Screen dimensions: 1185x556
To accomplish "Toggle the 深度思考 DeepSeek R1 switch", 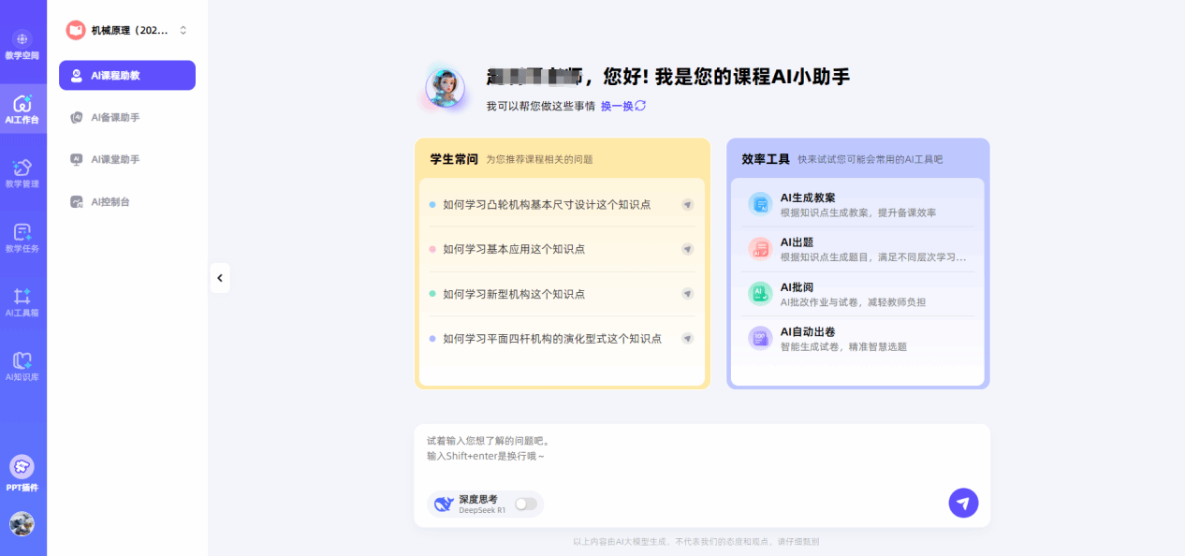I will tap(526, 504).
